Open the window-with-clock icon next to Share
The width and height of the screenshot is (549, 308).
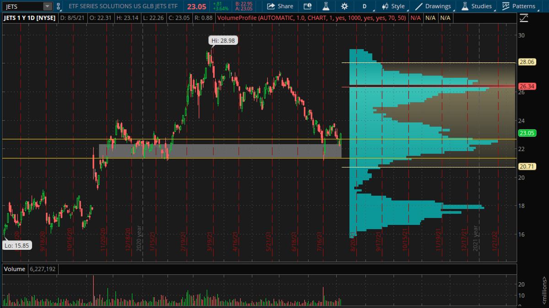click(307, 6)
